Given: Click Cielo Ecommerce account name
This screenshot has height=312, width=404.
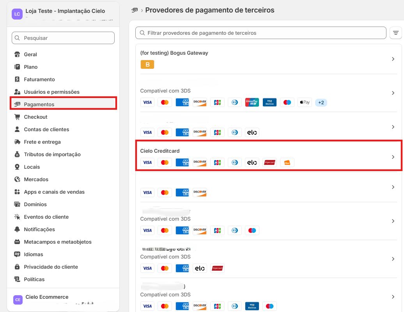Looking at the screenshot, I should (x=47, y=297).
